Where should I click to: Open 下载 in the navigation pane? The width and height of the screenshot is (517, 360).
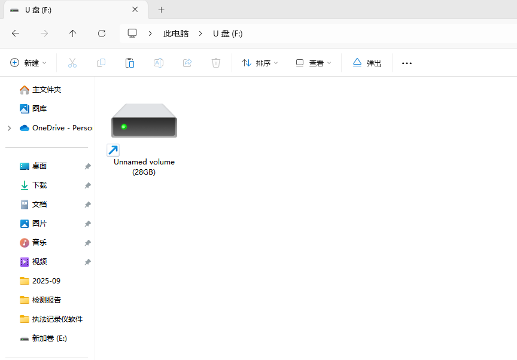click(x=39, y=185)
